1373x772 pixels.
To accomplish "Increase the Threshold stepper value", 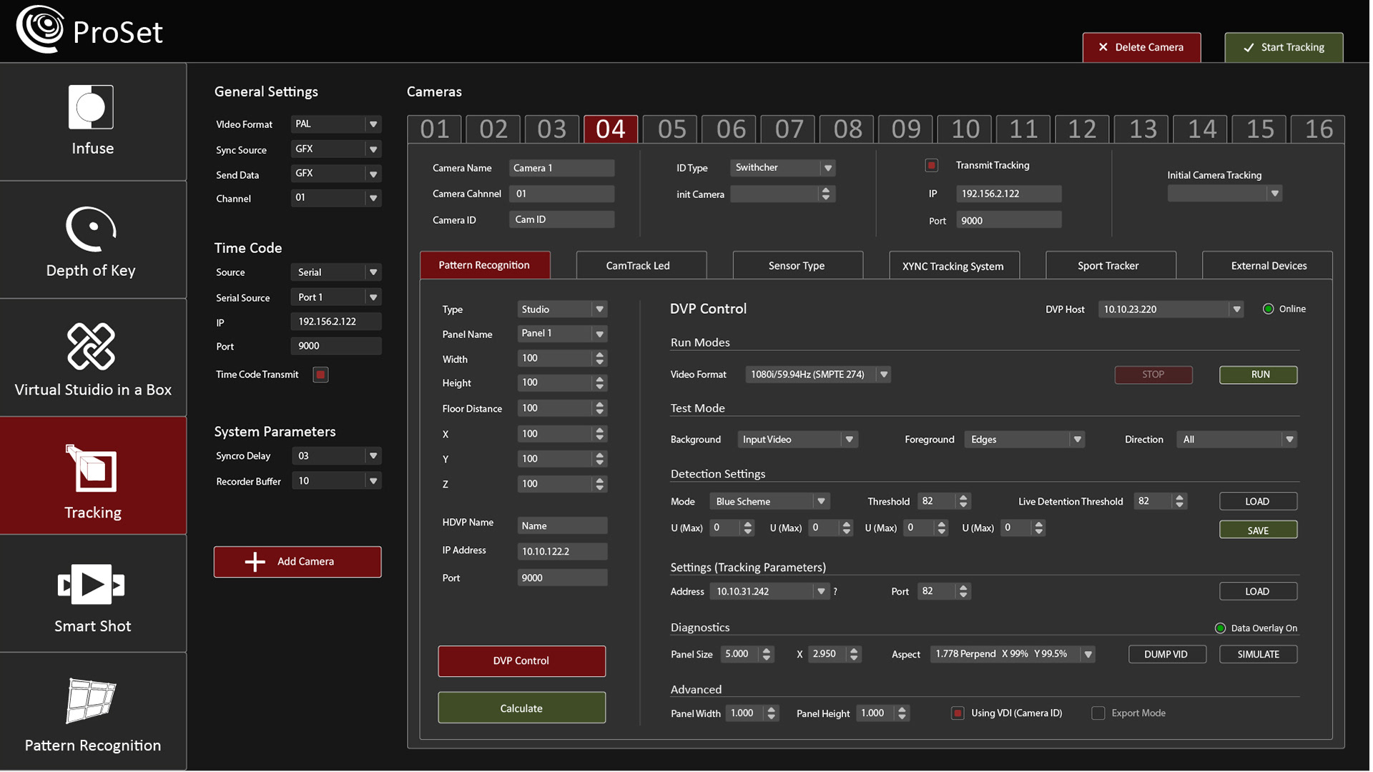I will [963, 498].
